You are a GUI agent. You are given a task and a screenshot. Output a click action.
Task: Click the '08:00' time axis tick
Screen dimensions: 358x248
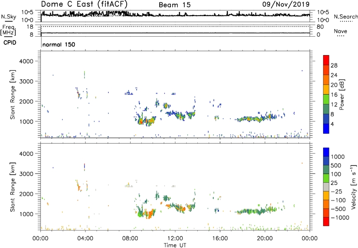(130, 239)
